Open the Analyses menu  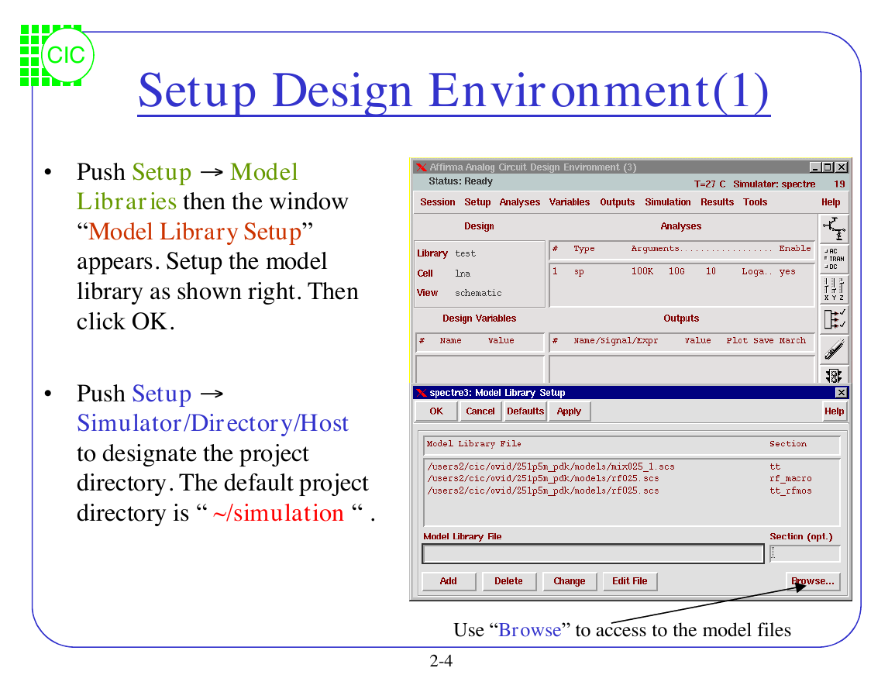point(520,202)
